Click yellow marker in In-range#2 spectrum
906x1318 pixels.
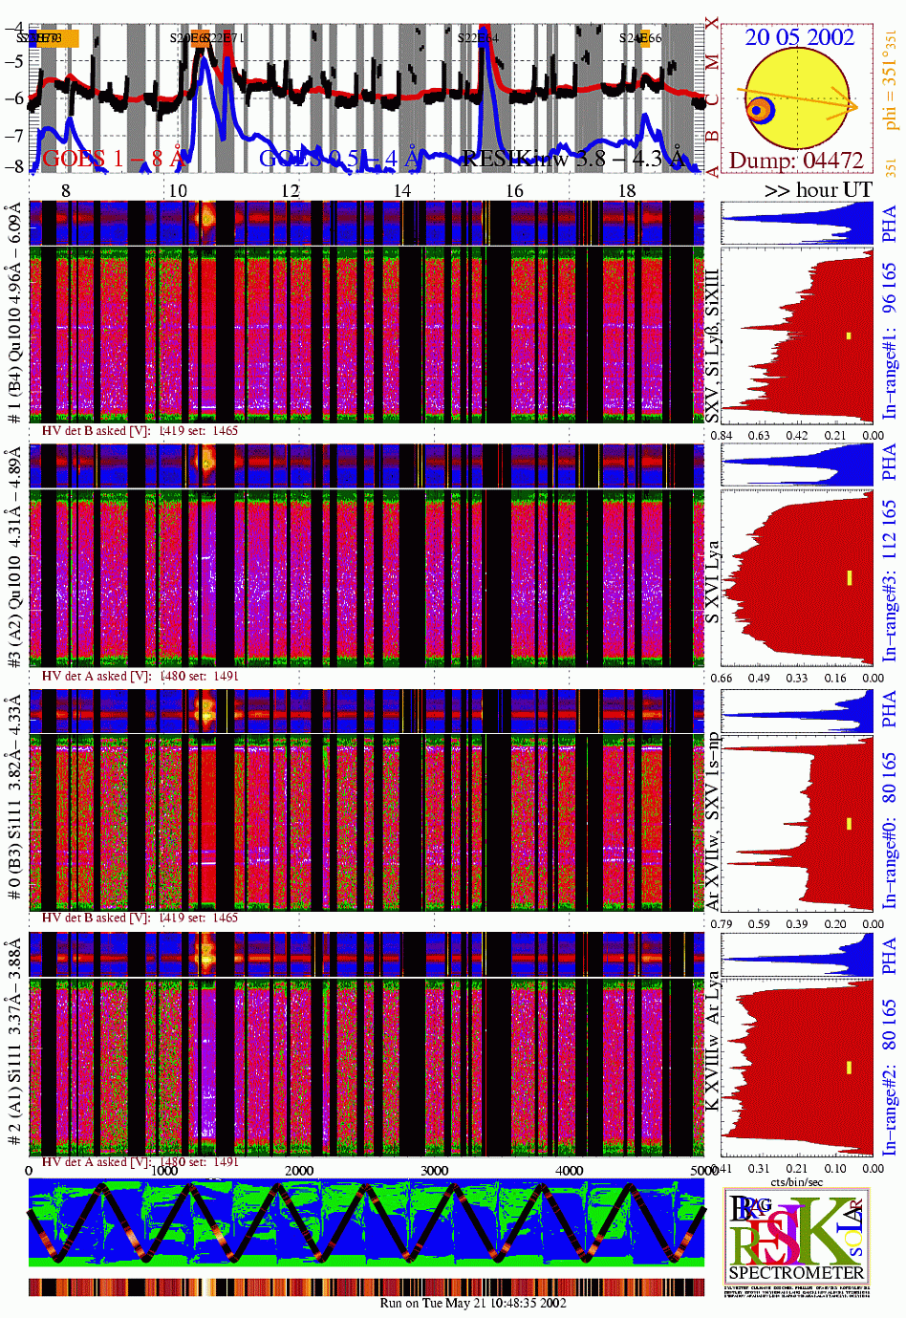coord(848,1067)
